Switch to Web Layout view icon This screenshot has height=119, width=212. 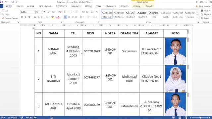[186, 118]
